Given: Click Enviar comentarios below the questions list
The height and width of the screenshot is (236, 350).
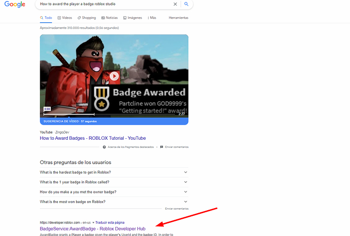Looking at the screenshot, I should (x=177, y=209).
